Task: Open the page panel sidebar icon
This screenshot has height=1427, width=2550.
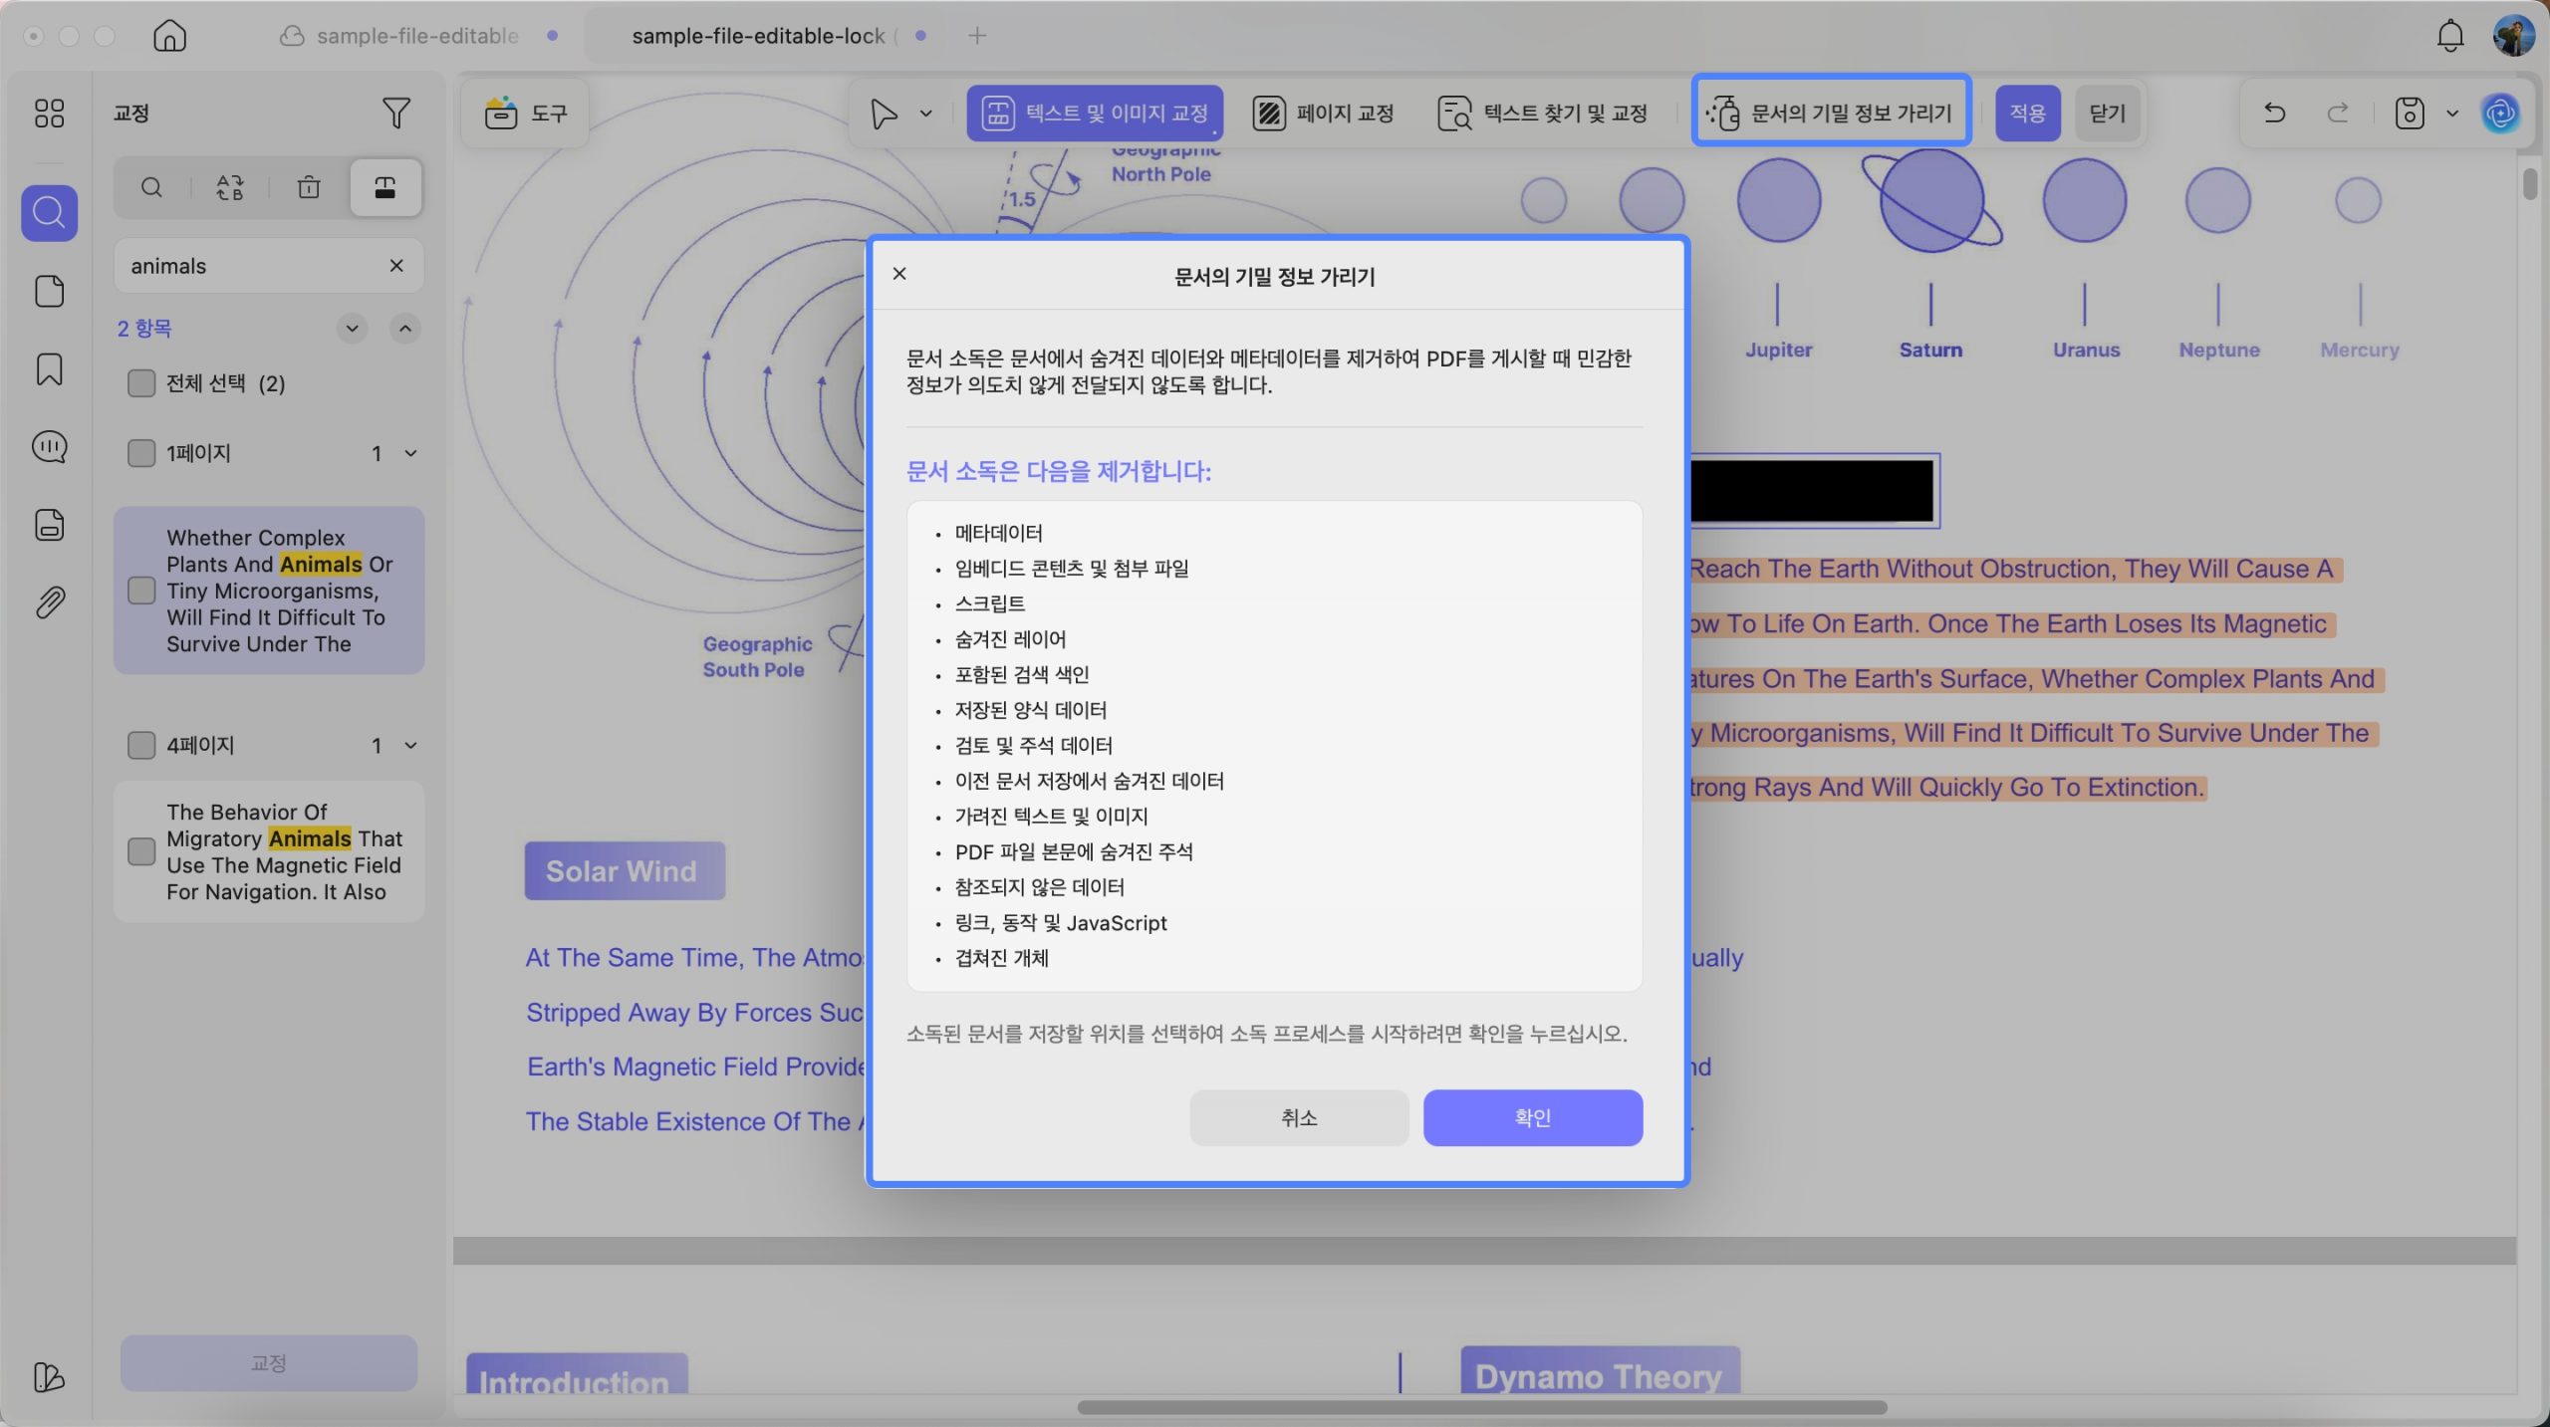Action: (x=49, y=291)
